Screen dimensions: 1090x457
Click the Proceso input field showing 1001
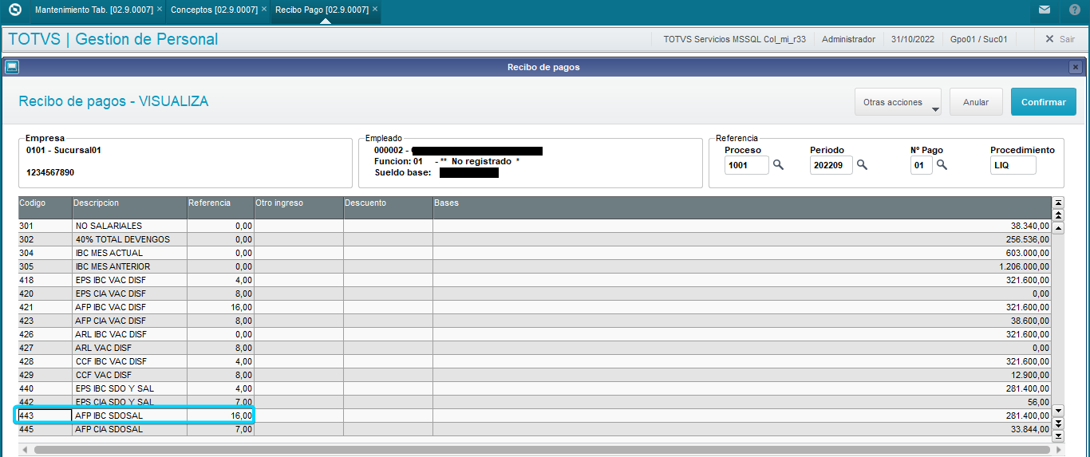pos(746,165)
